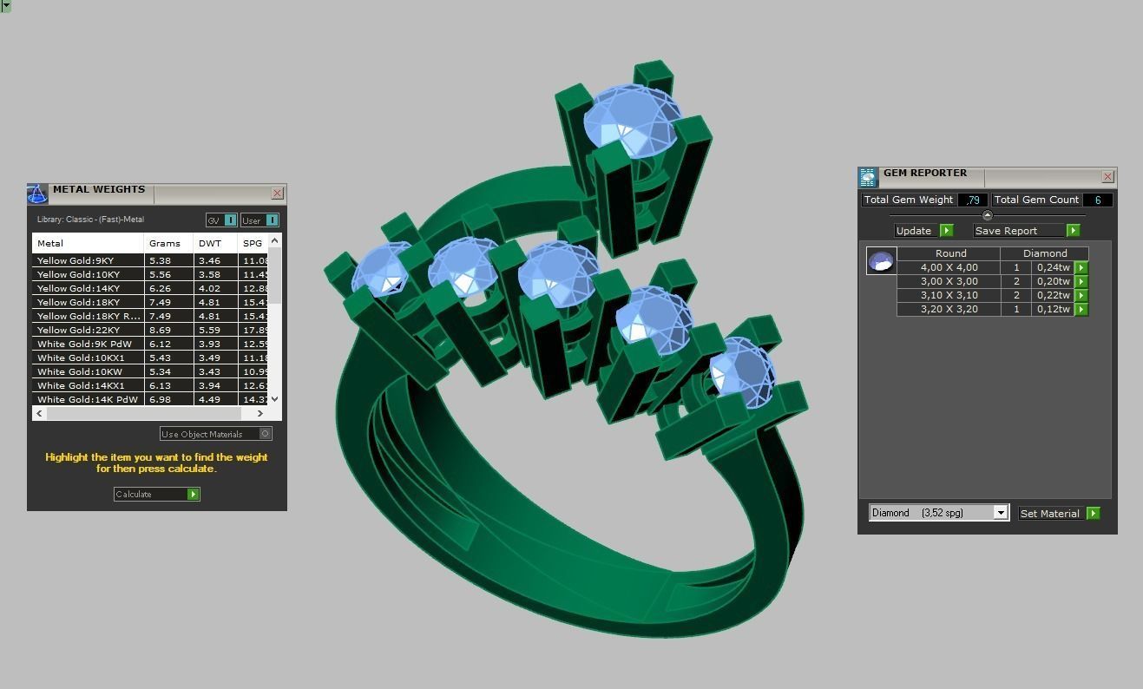Screen dimensions: 1143x689
Task: Click the Total Gem Count value field
Action: tap(1098, 200)
